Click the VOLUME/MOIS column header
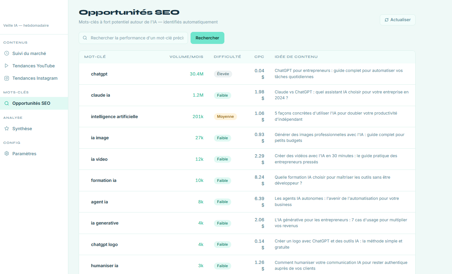 point(186,57)
